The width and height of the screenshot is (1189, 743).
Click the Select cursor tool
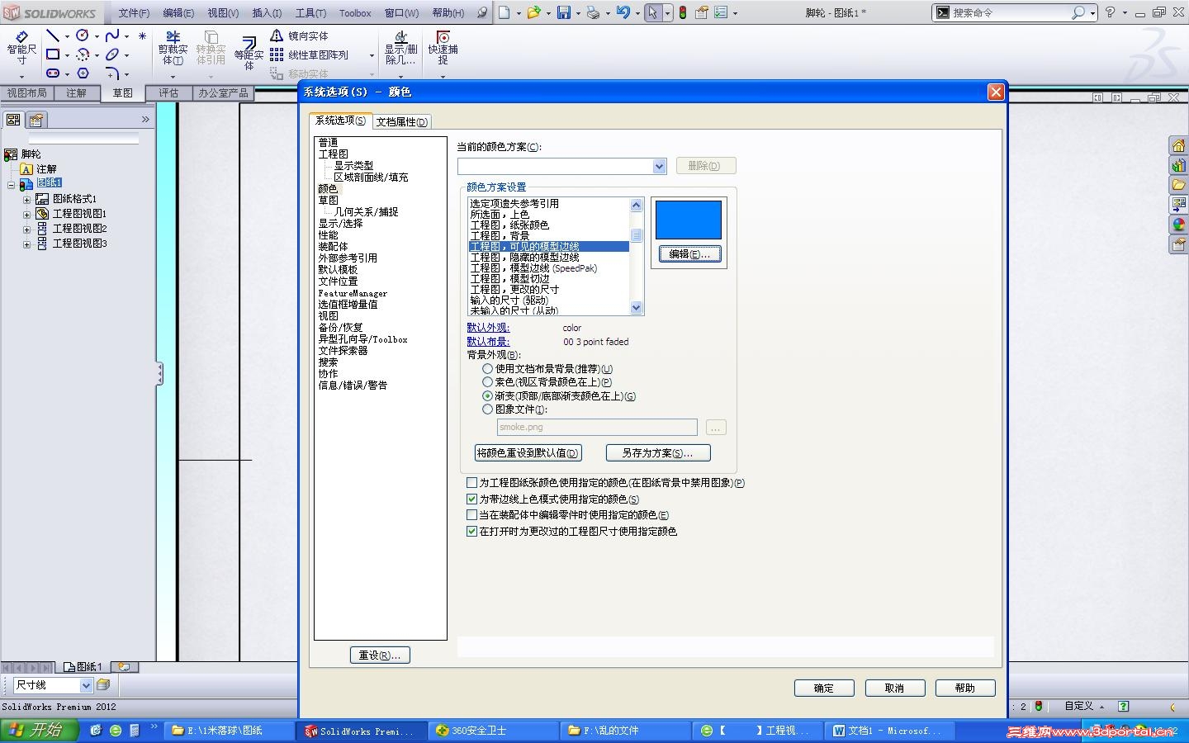tap(653, 12)
